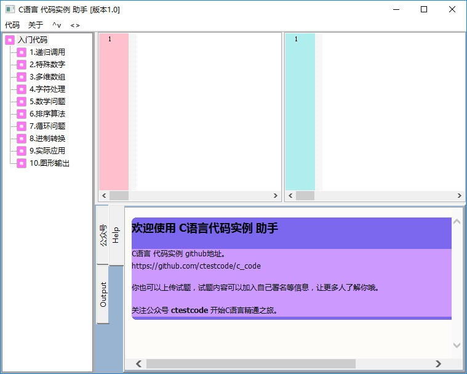Viewport: 467px width, 374px height.
Task: Click the icon next to 10.图形输出
Action: 22,163
